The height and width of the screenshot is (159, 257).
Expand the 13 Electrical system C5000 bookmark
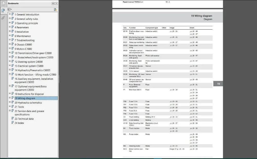tap(10, 66)
